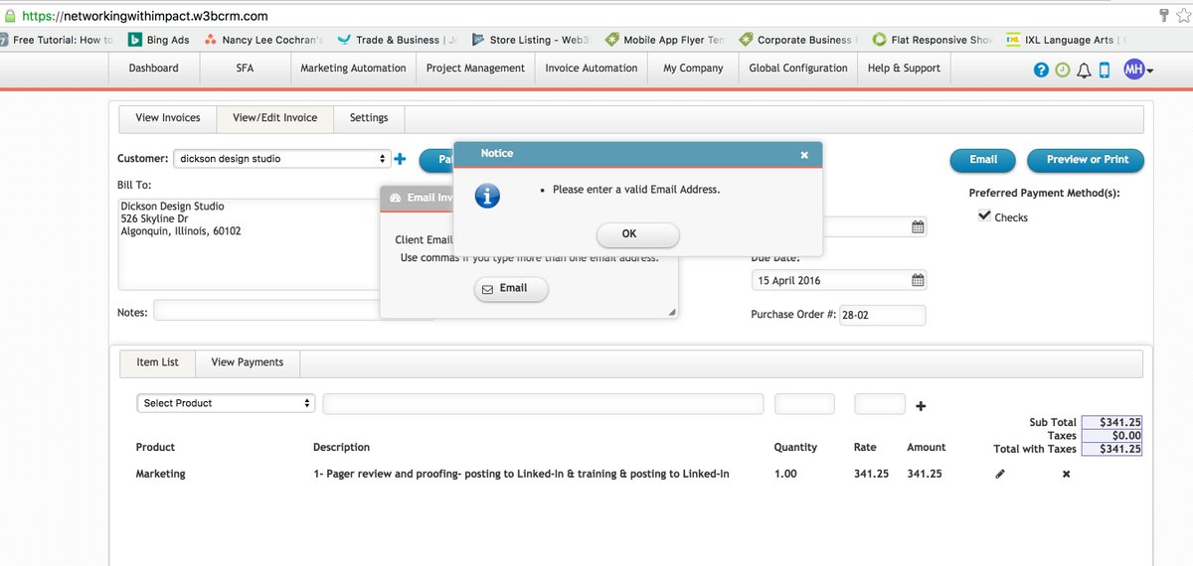Open the invoice date calendar icon

click(918, 227)
